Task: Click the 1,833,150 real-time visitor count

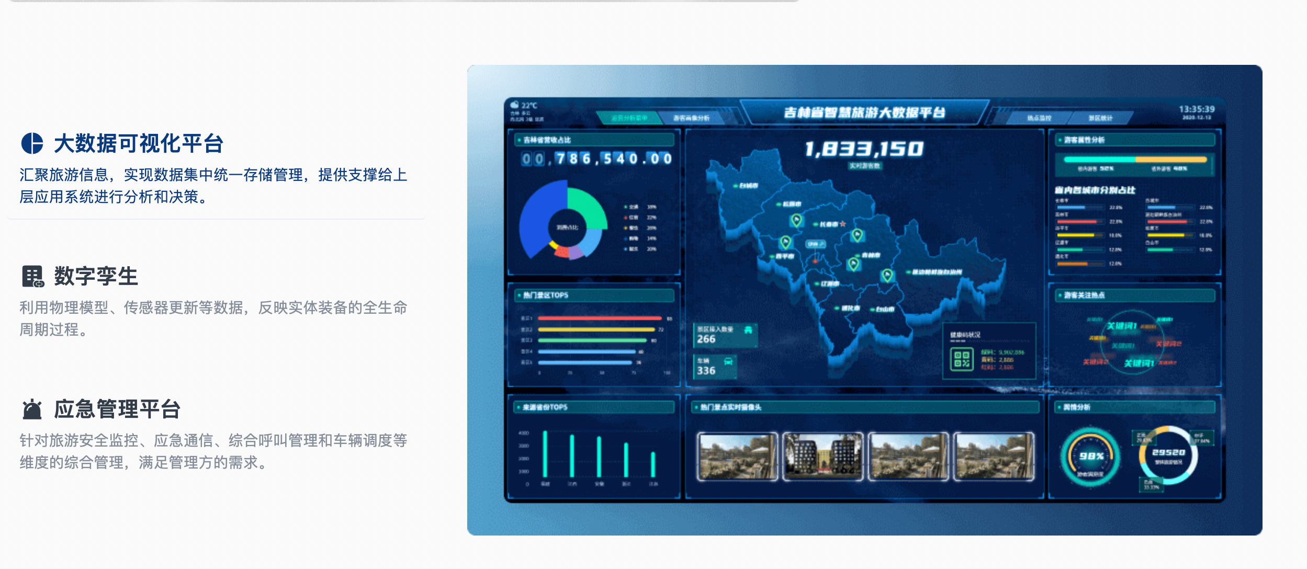Action: click(864, 149)
